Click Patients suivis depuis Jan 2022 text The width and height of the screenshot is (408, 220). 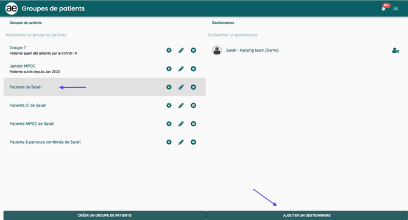[35, 72]
